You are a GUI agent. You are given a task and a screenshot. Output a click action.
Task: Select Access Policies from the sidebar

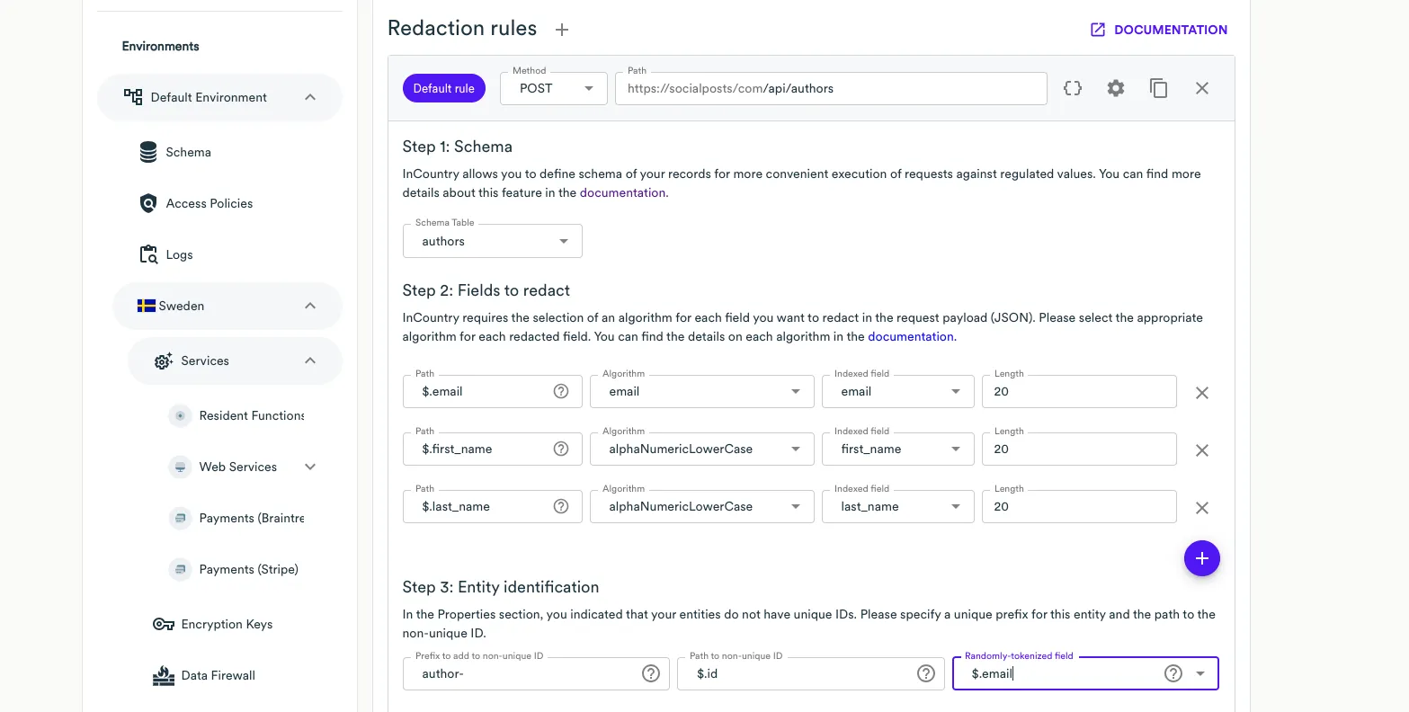click(x=209, y=203)
